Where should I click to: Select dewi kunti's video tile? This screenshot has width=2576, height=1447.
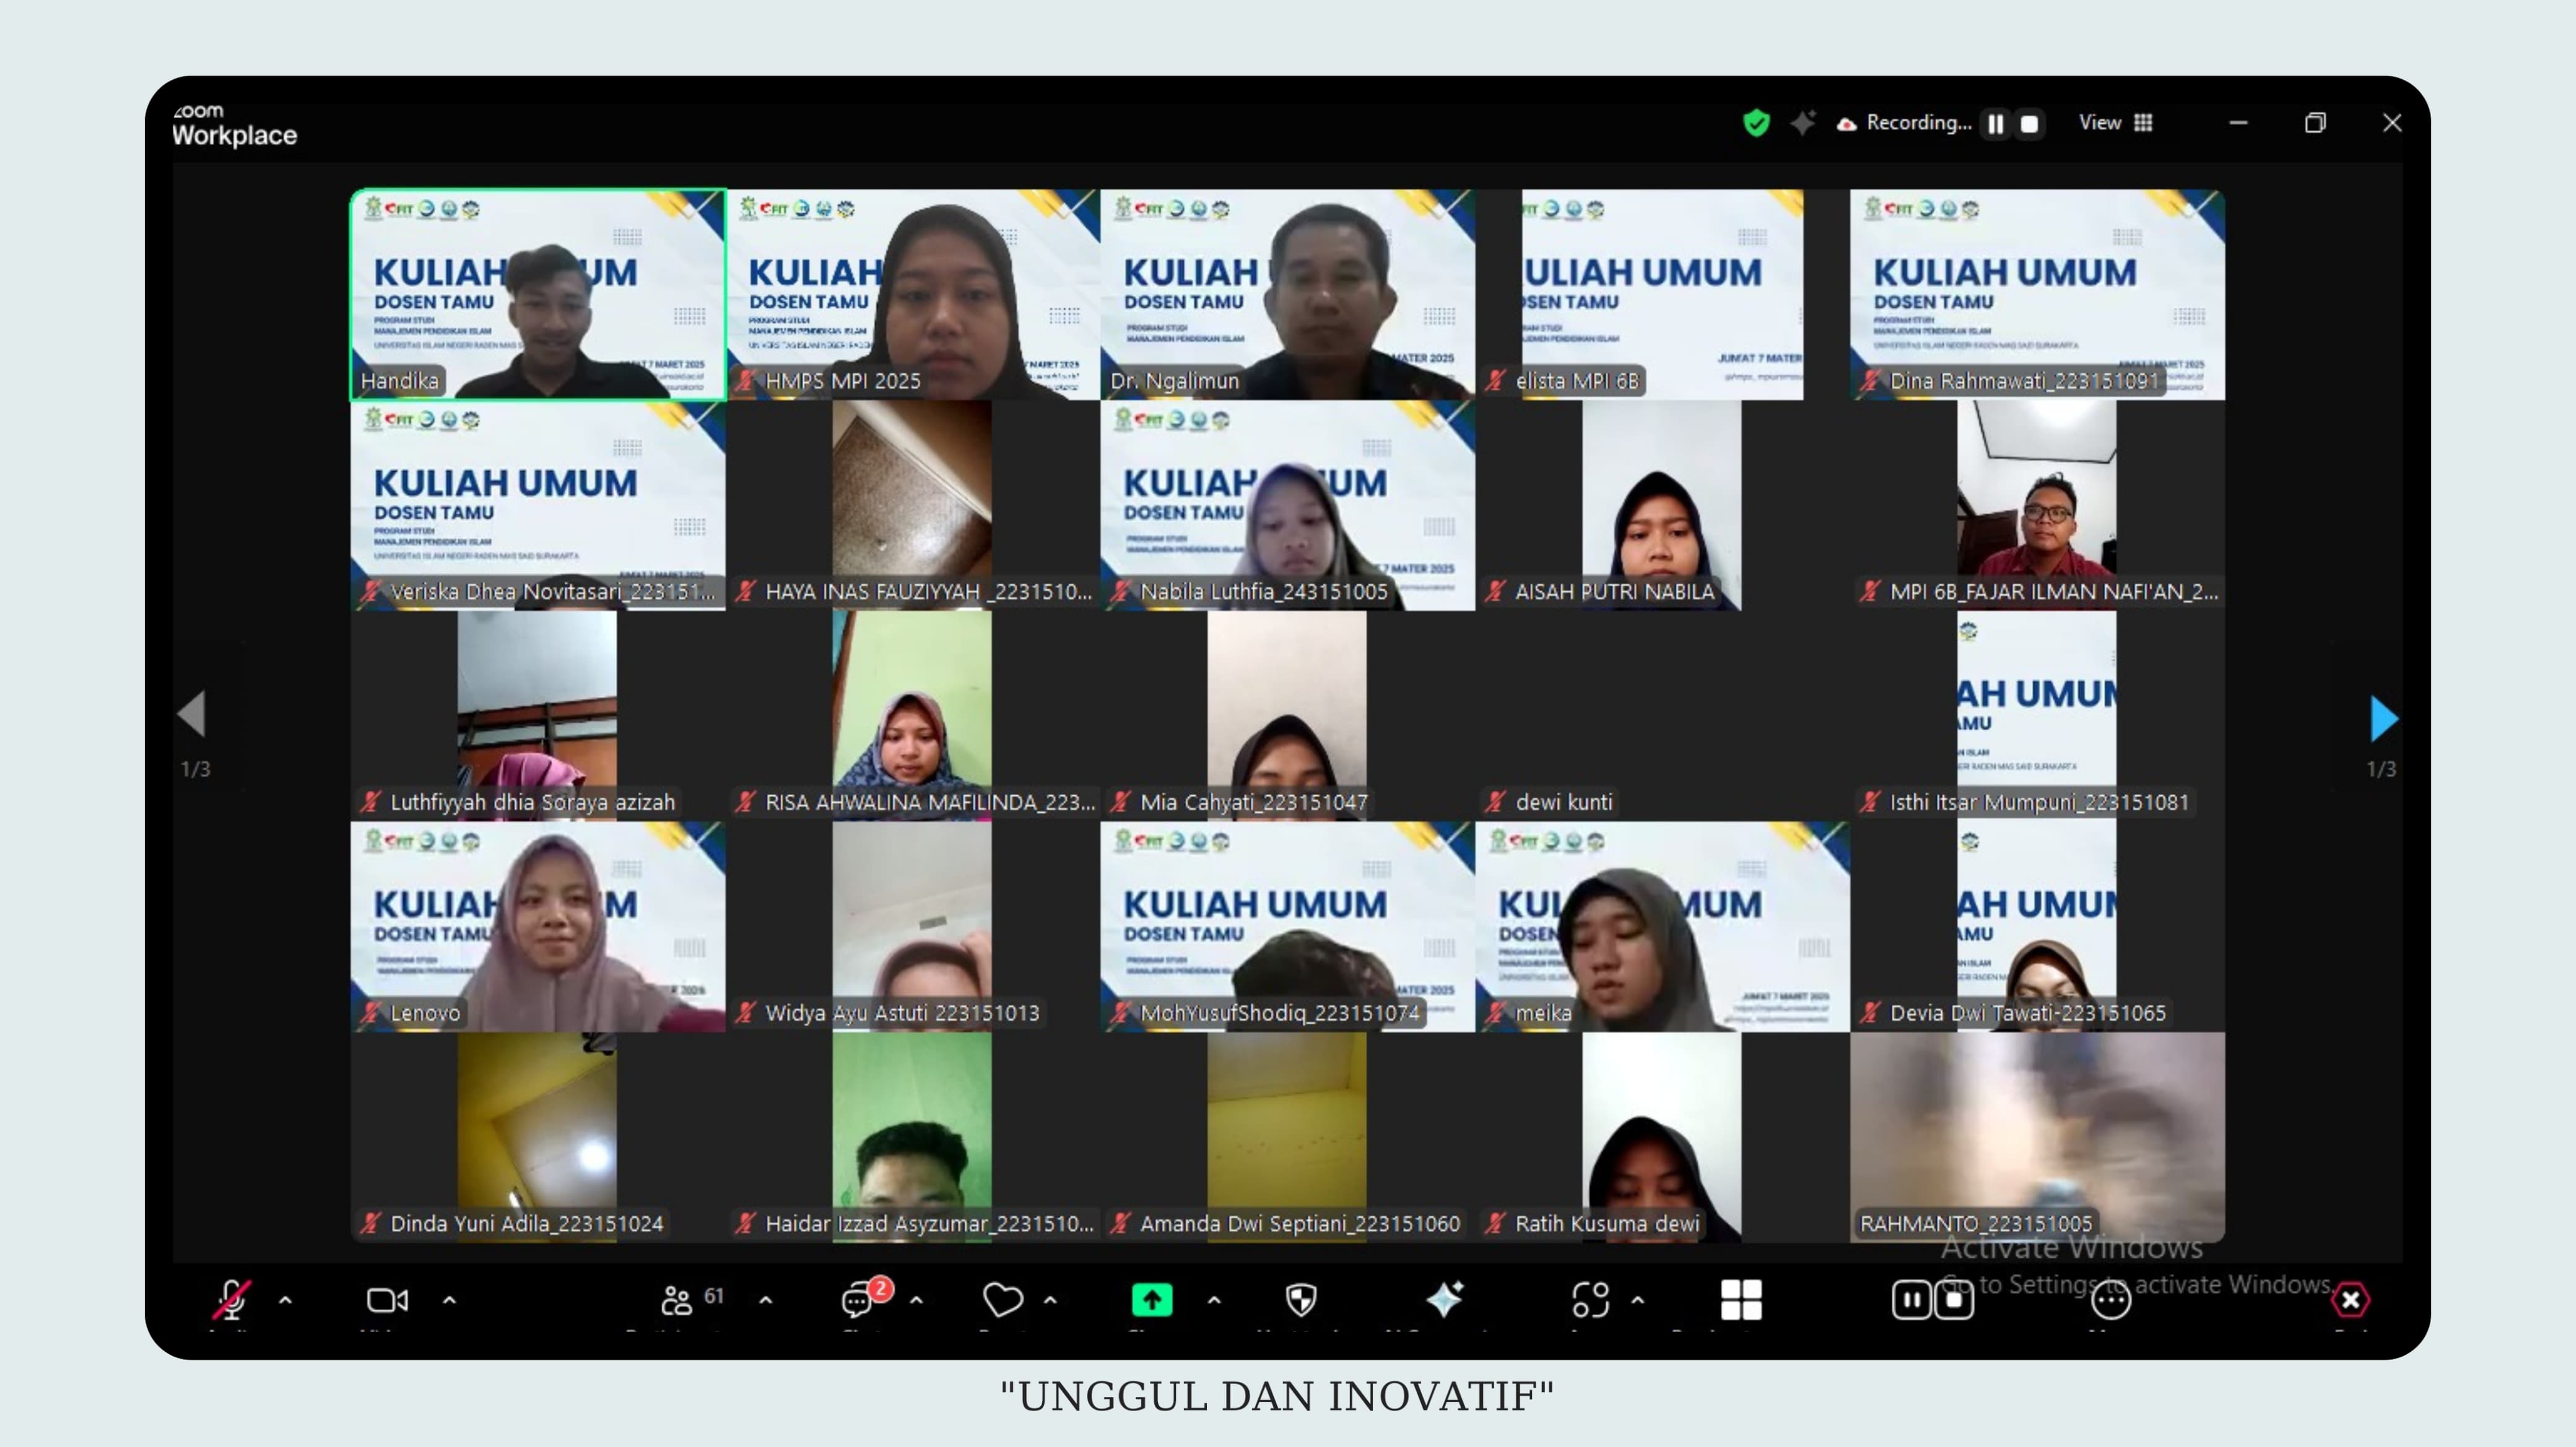tap(1662, 717)
